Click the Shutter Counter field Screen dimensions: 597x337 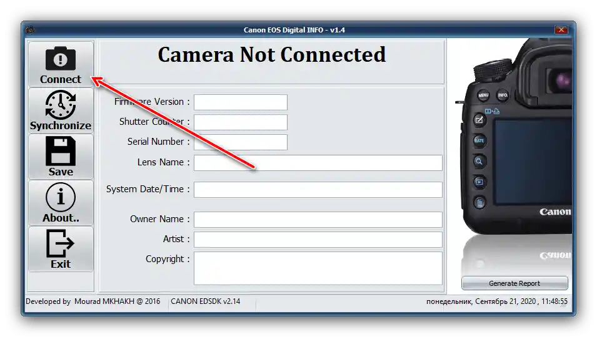(241, 122)
